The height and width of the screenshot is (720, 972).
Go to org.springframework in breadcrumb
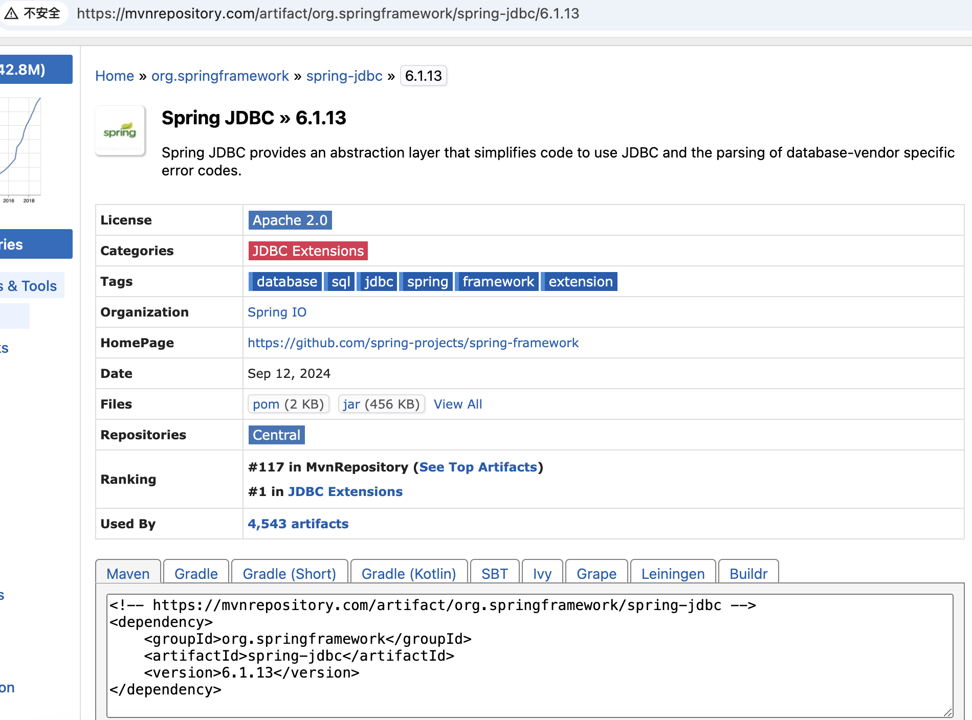tap(220, 76)
